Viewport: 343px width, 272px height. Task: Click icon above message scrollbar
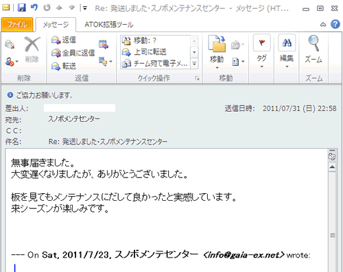[x=332, y=156]
